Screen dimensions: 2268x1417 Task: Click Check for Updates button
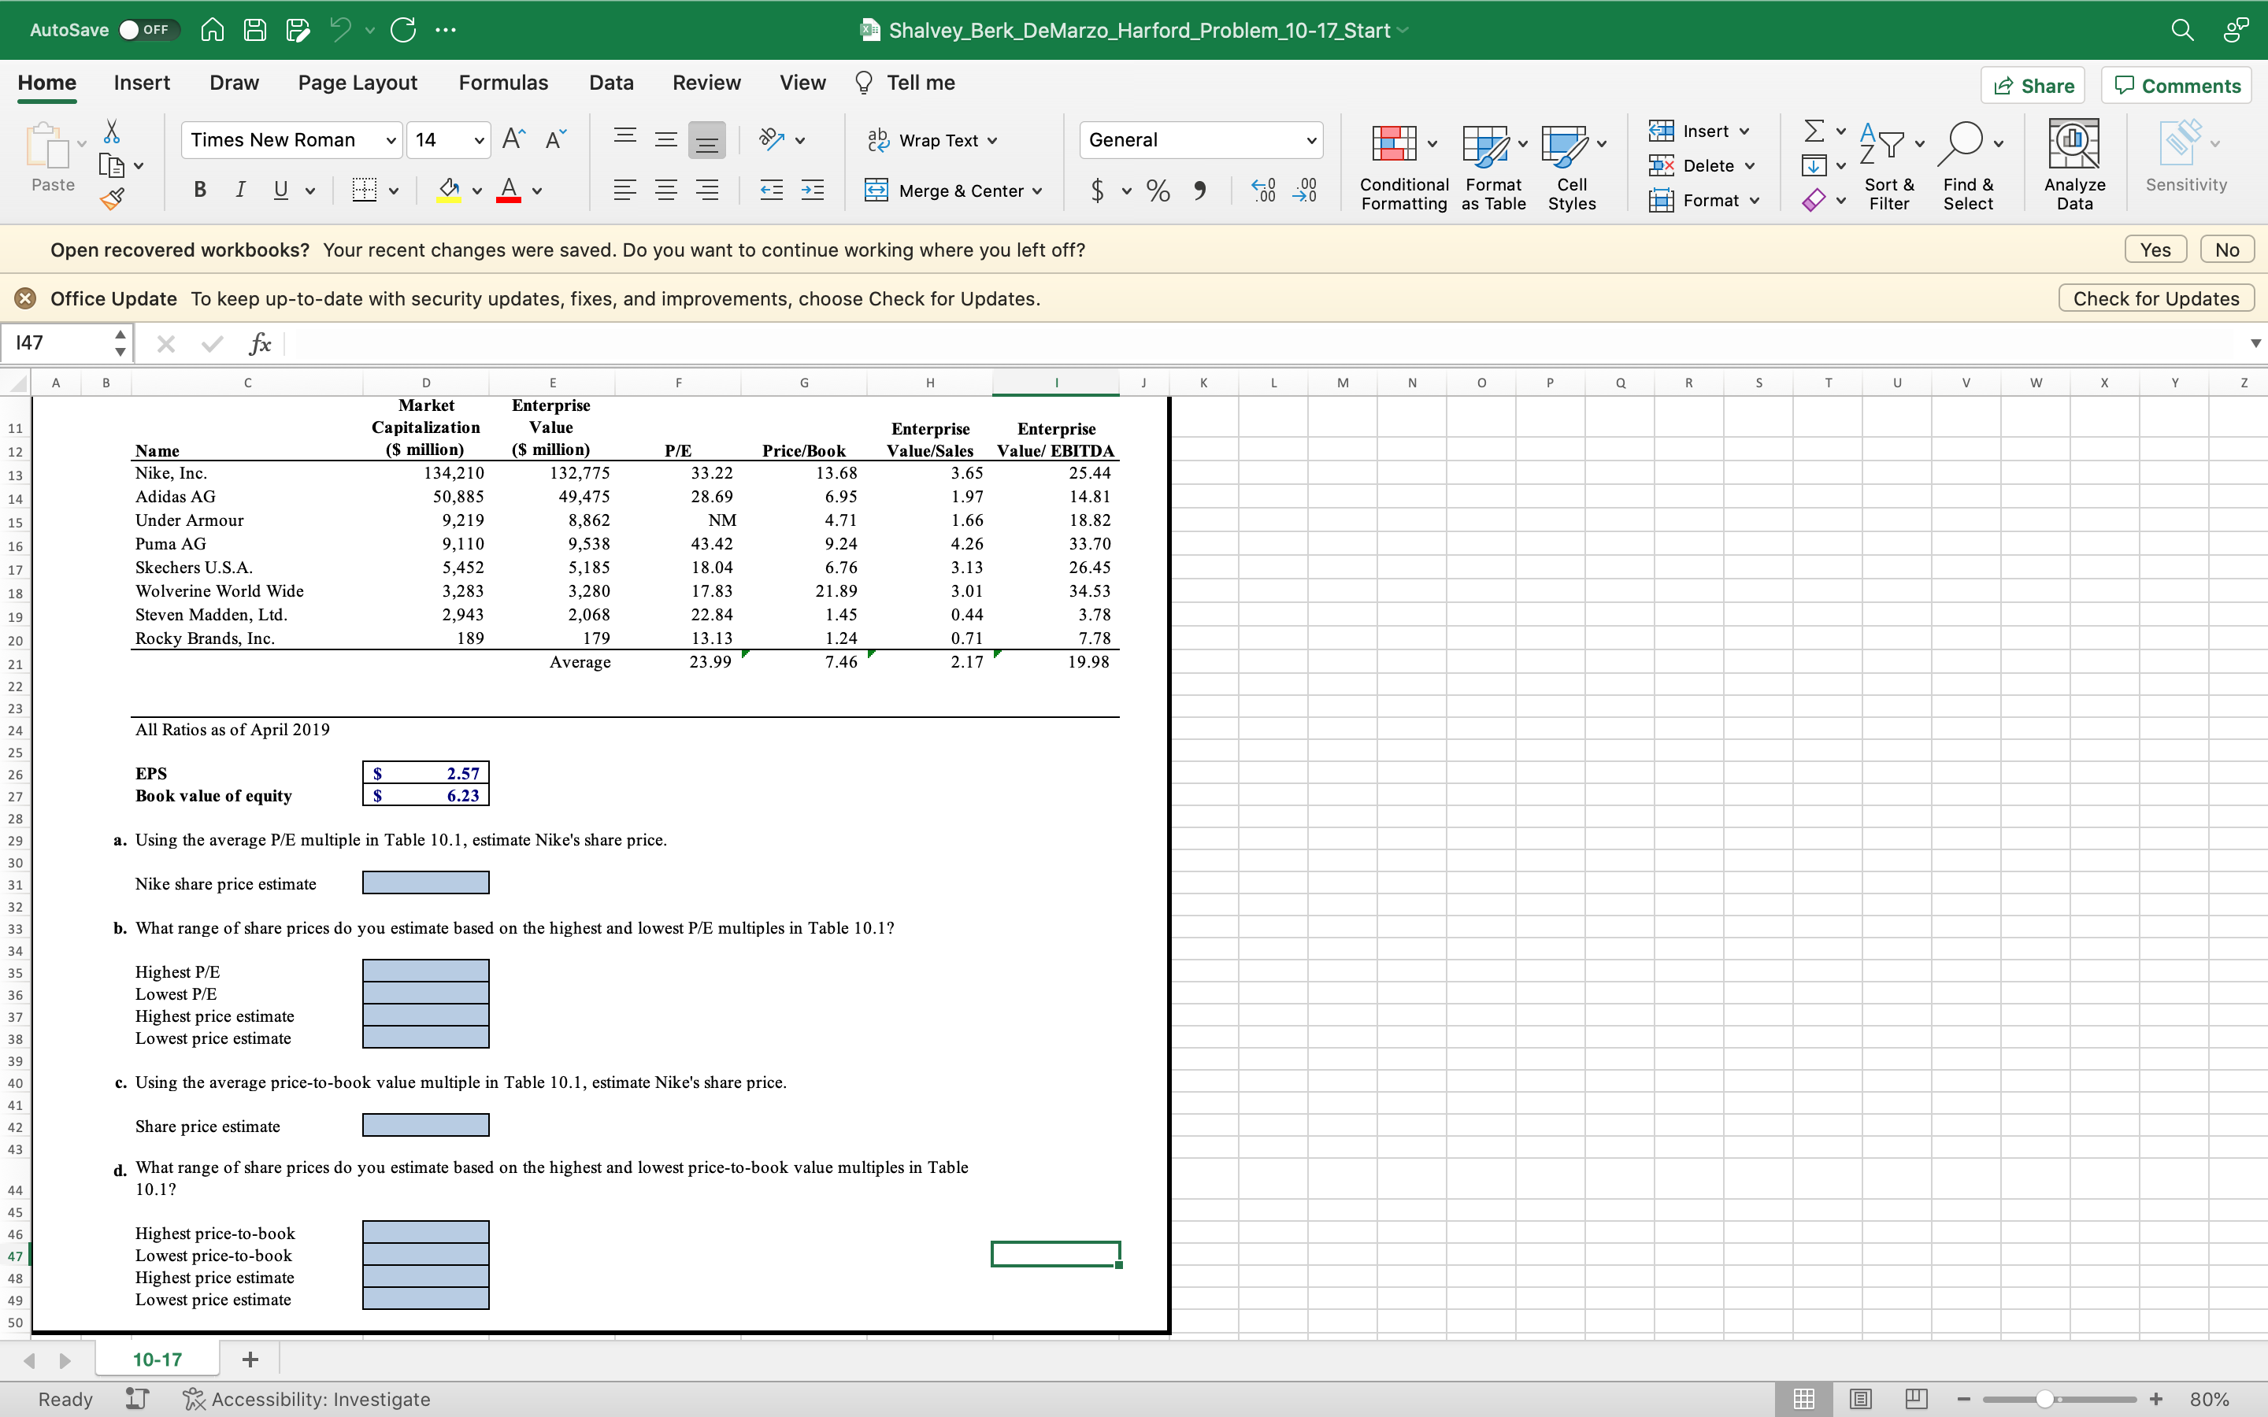click(2155, 298)
